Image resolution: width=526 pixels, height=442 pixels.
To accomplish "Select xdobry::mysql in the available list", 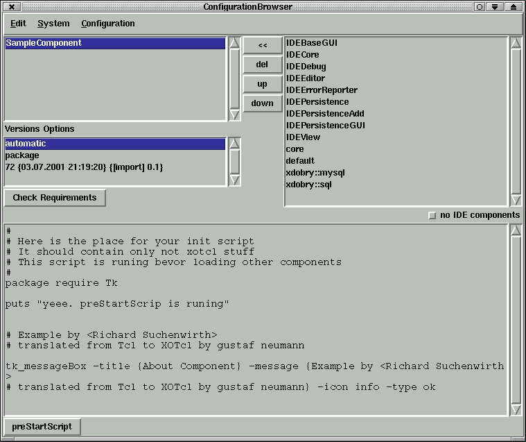I will pos(315,173).
